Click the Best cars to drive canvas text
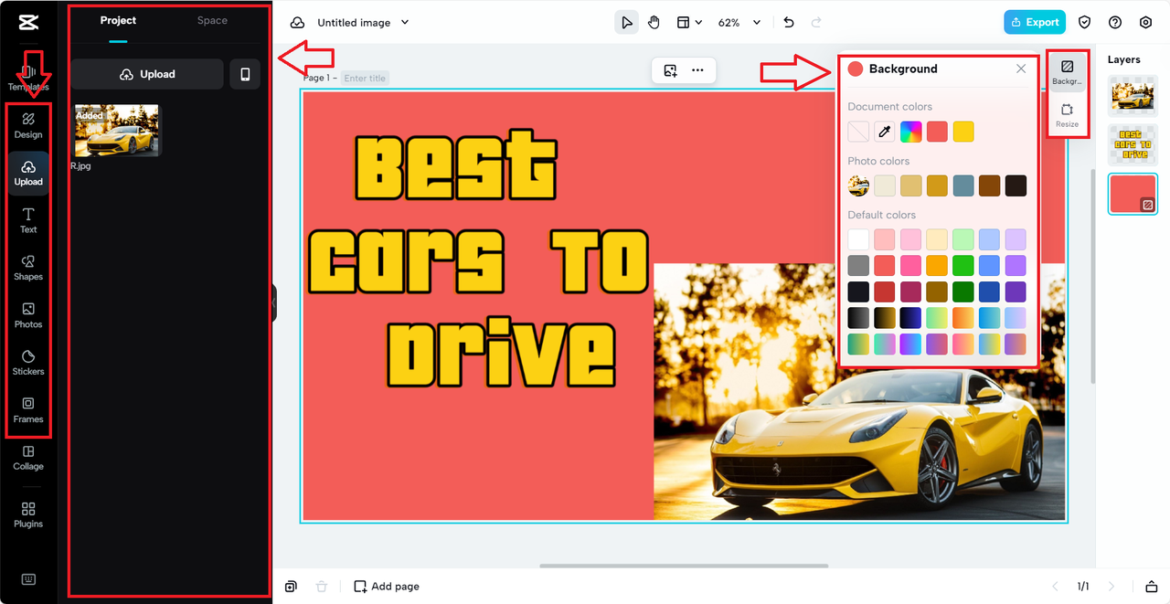 pyautogui.click(x=476, y=259)
